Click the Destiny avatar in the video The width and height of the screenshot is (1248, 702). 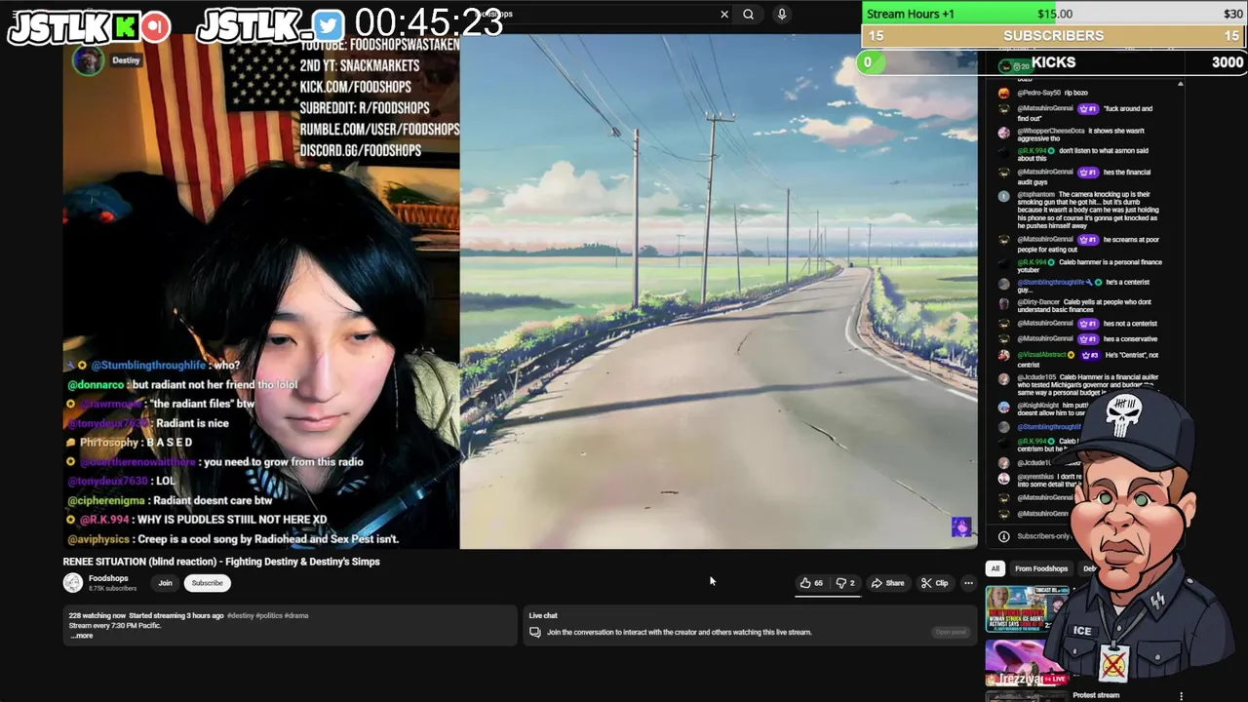pos(88,60)
